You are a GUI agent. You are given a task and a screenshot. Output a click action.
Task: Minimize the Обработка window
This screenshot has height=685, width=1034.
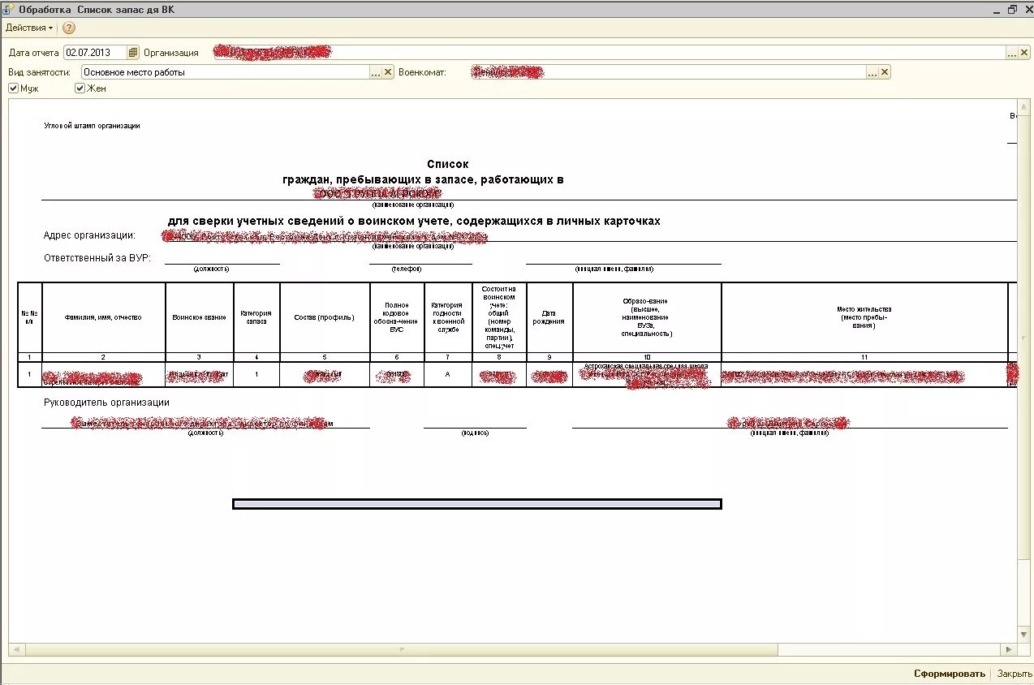point(998,10)
